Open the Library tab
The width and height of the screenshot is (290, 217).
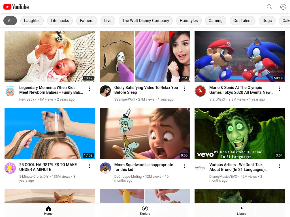(x=242, y=211)
